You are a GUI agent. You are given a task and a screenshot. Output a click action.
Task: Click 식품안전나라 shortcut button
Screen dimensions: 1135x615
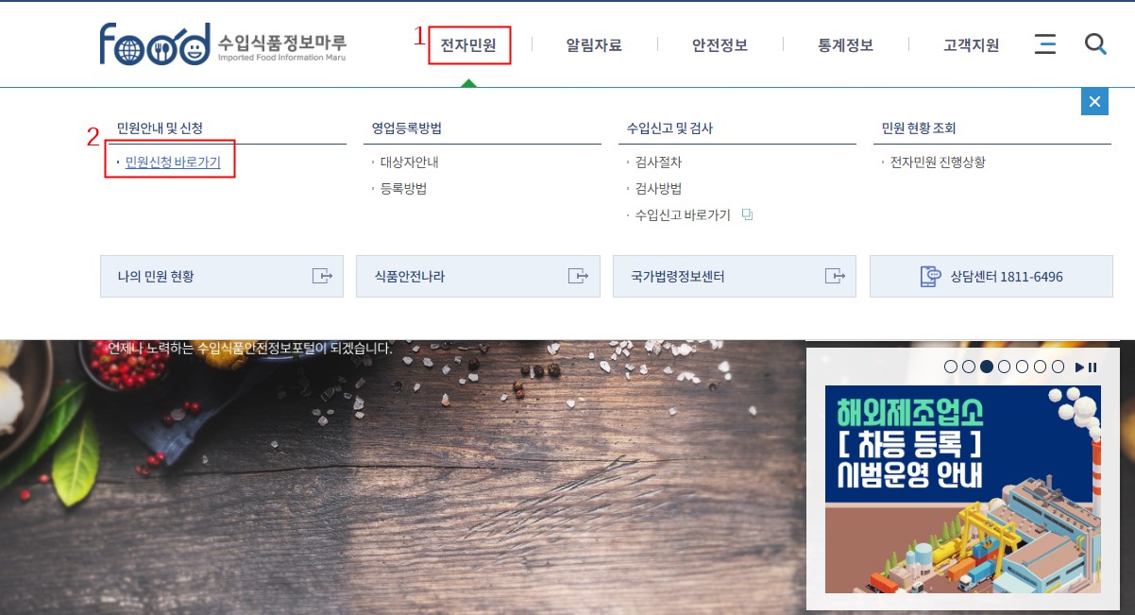pos(478,277)
